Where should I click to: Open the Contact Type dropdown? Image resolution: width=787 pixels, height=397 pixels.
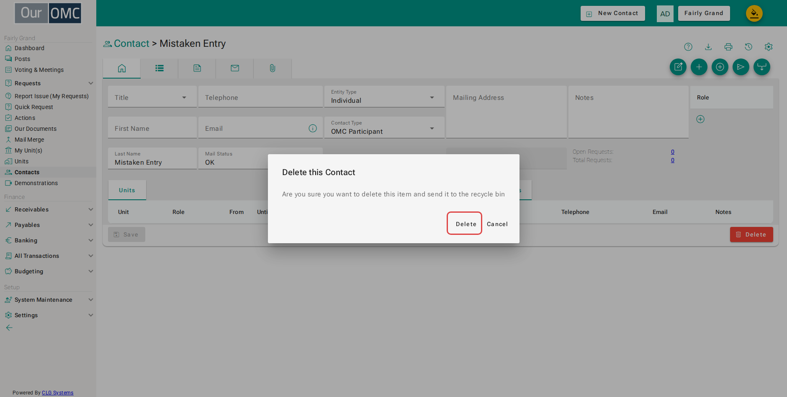point(384,128)
